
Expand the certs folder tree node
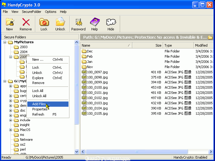click(10, 96)
